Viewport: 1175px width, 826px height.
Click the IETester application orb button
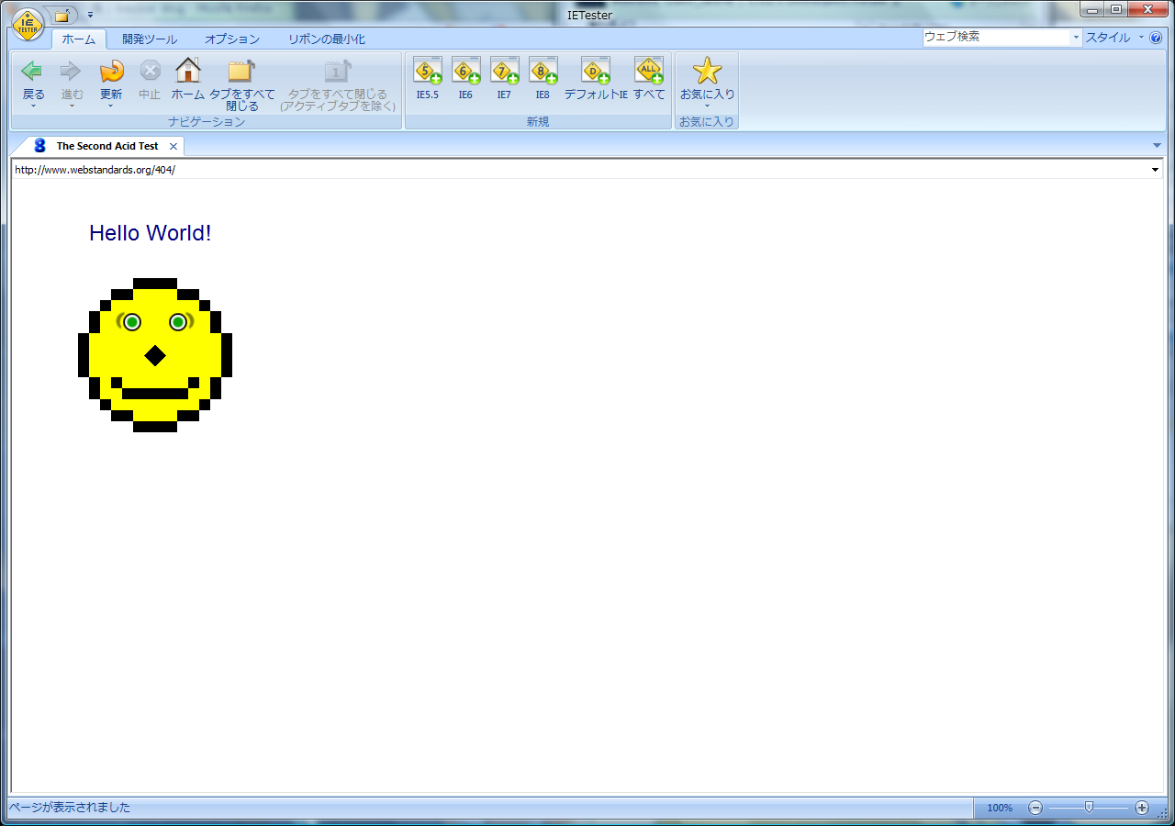click(x=28, y=23)
